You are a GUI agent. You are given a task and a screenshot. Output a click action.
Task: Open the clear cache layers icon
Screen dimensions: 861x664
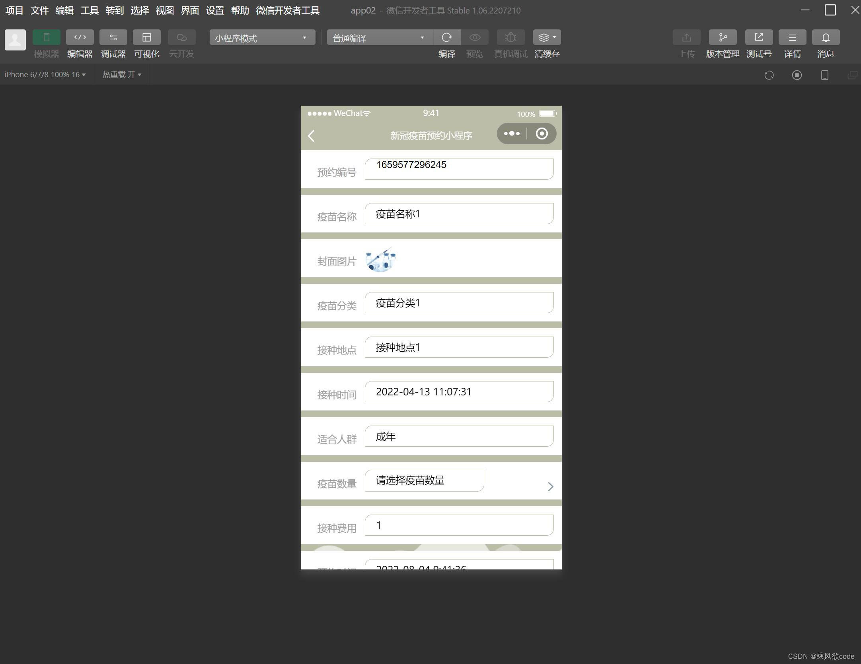[546, 37]
